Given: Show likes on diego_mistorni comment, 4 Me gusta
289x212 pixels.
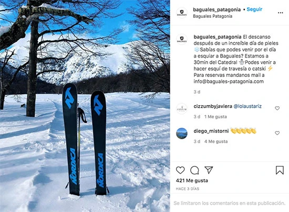Looking at the screenshot, I should pyautogui.click(x=216, y=141).
